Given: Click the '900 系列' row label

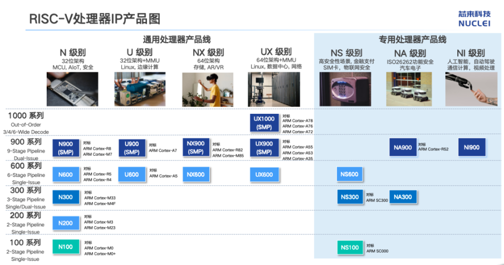Looking at the screenshot, I should click(x=26, y=142).
